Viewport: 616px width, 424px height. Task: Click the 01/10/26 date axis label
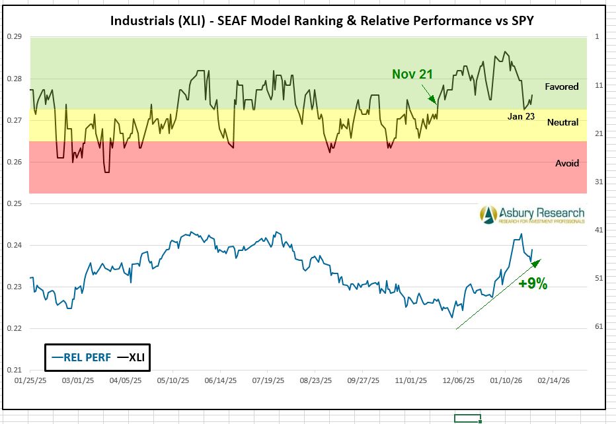(x=505, y=381)
